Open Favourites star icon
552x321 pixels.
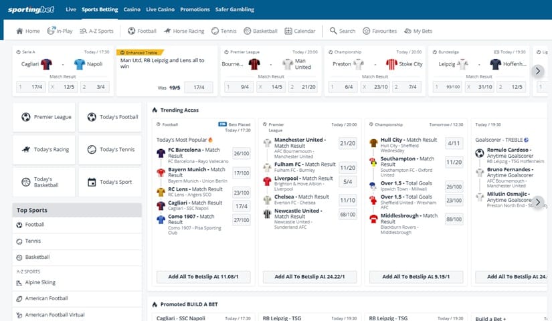click(x=367, y=31)
